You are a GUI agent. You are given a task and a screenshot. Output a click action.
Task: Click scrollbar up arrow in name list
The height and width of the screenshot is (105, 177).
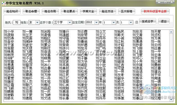coord(171,32)
